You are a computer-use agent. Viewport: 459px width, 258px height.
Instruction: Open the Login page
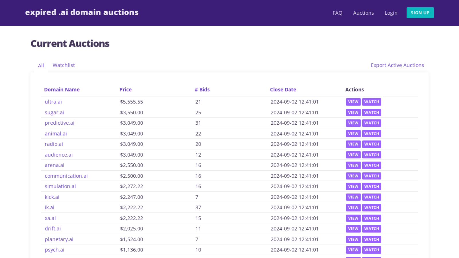click(391, 13)
